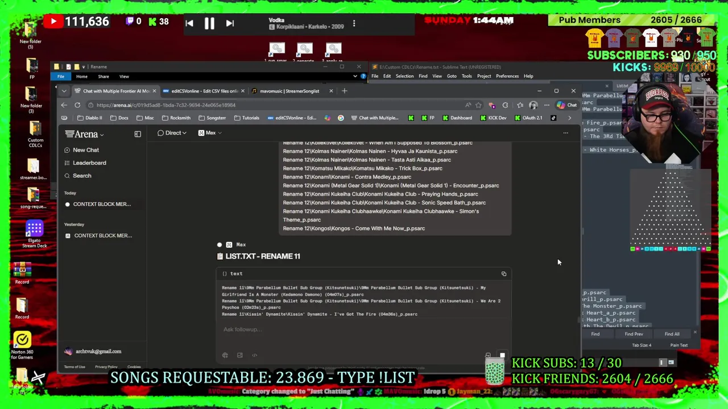Image resolution: width=728 pixels, height=409 pixels.
Task: Click the image attach icon in composer
Action: coord(240,356)
